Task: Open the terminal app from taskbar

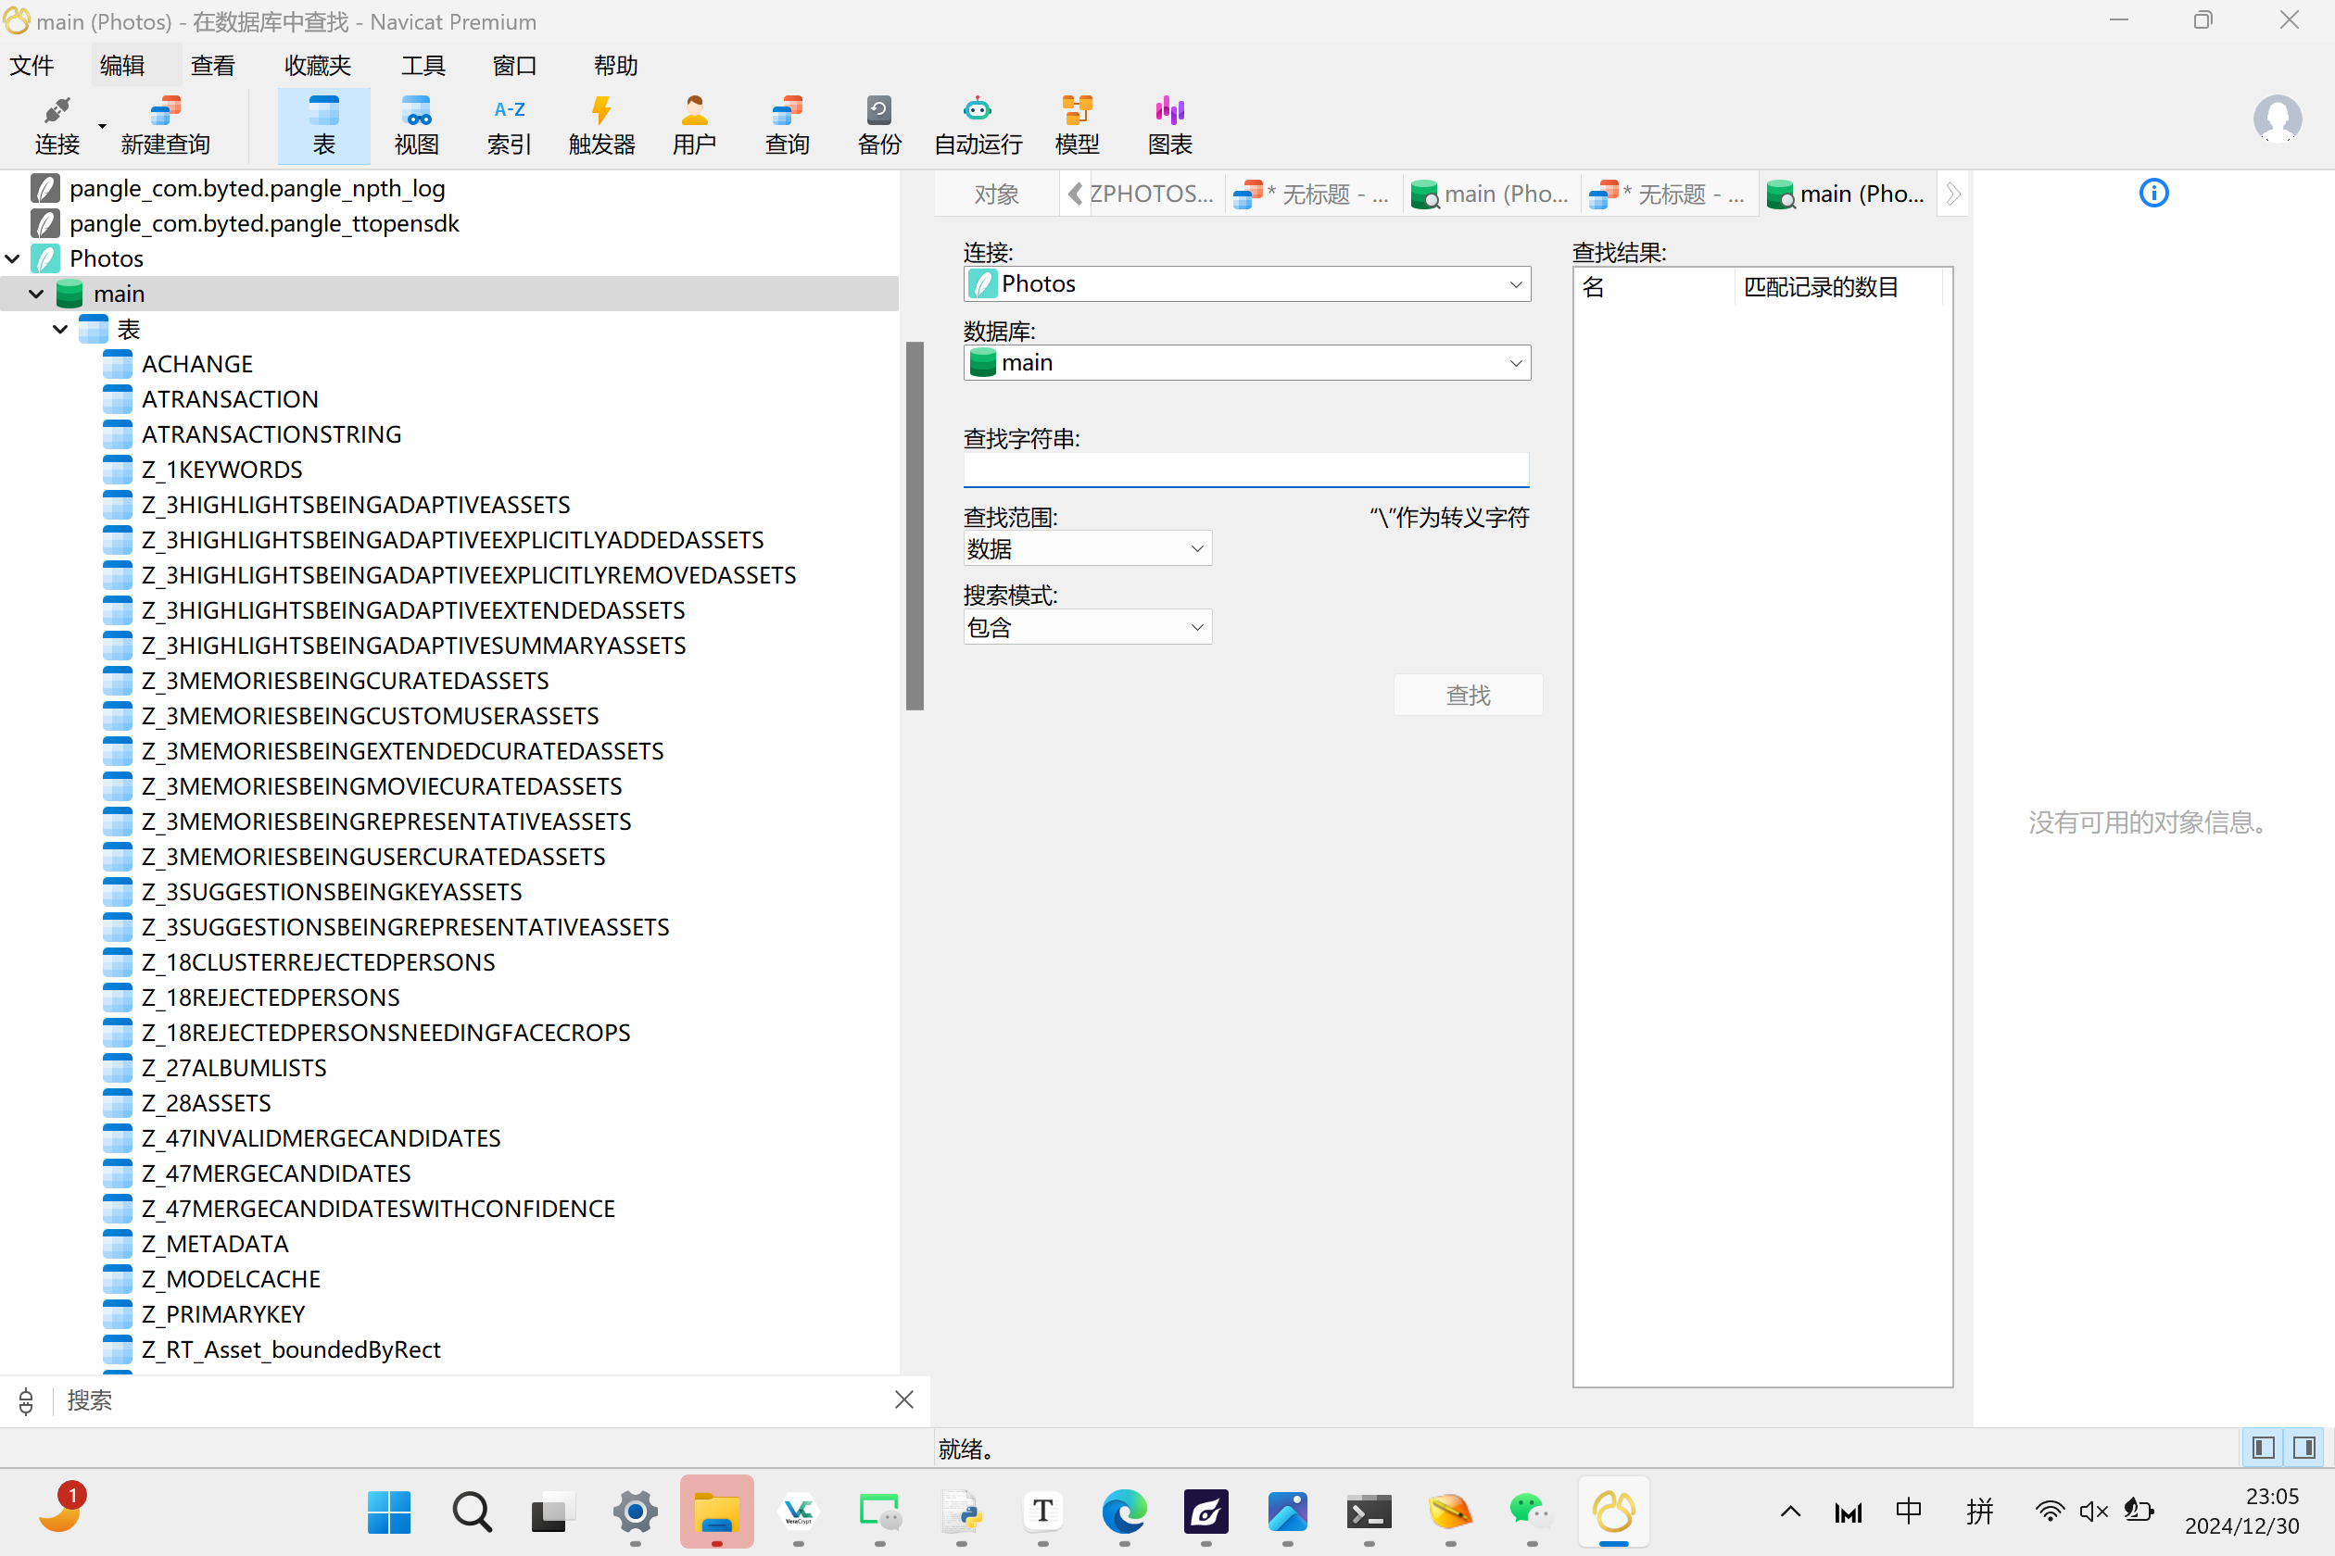Action: (x=1368, y=1512)
